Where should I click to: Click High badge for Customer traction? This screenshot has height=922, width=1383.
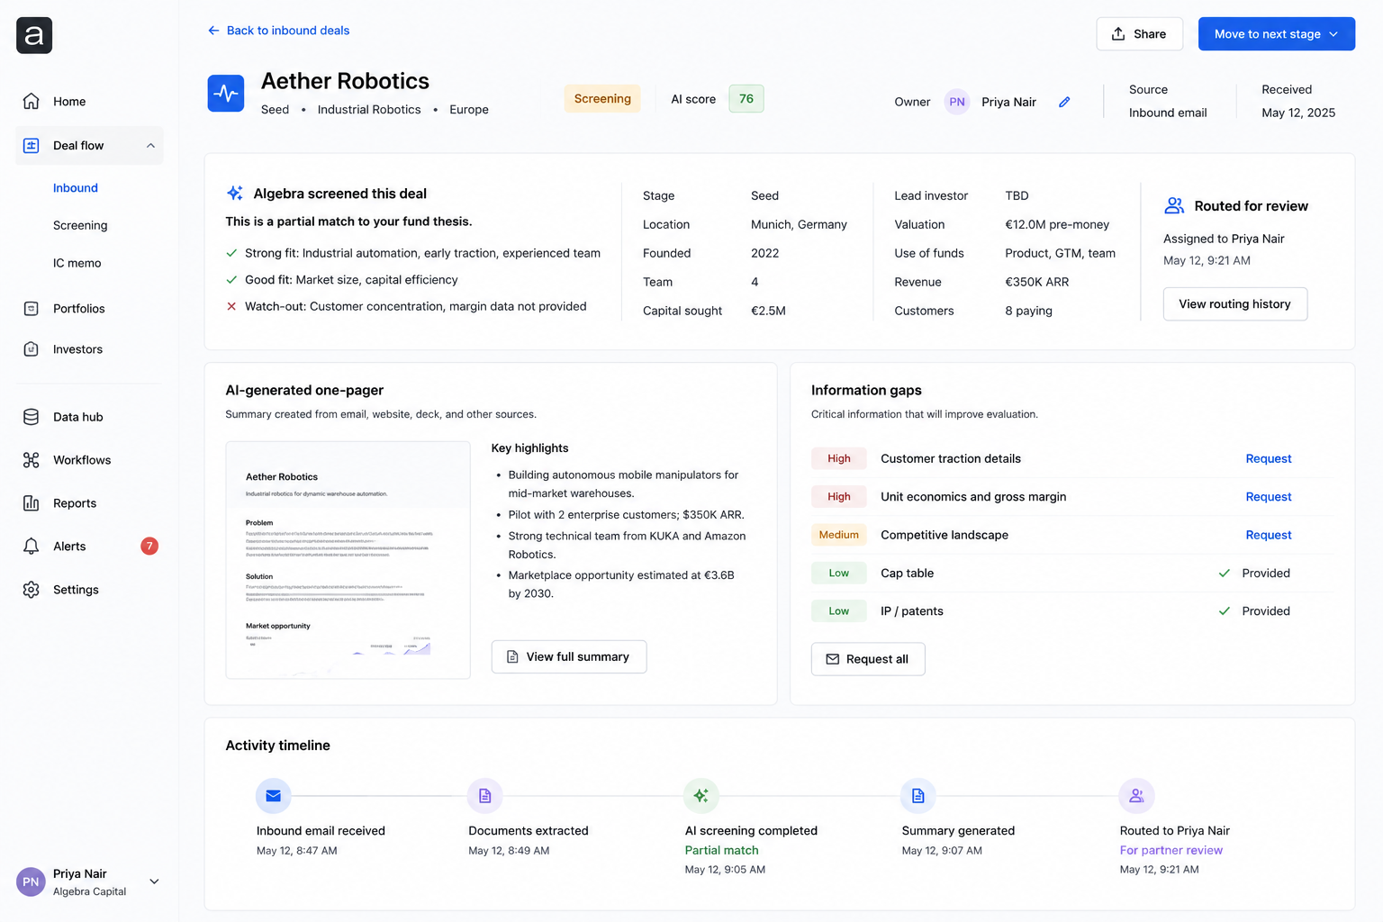coord(839,459)
